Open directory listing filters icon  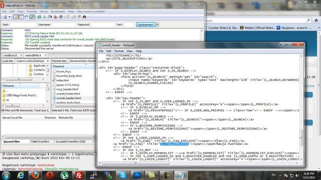tap(68, 17)
